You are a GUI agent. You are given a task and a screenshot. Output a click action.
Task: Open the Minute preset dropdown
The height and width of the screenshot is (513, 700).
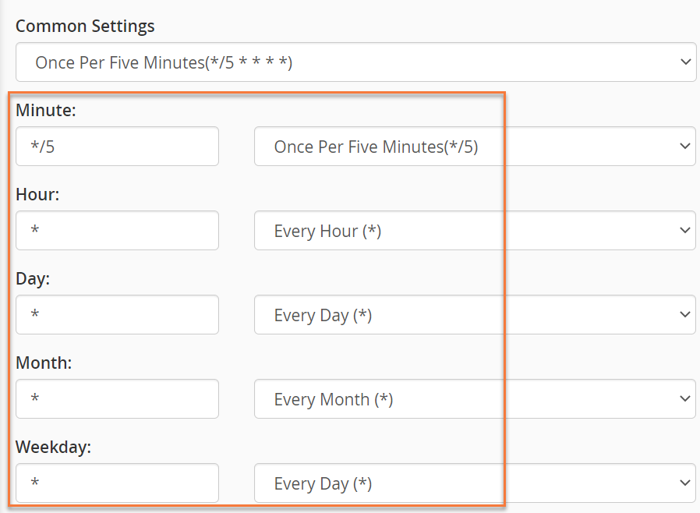(x=474, y=147)
